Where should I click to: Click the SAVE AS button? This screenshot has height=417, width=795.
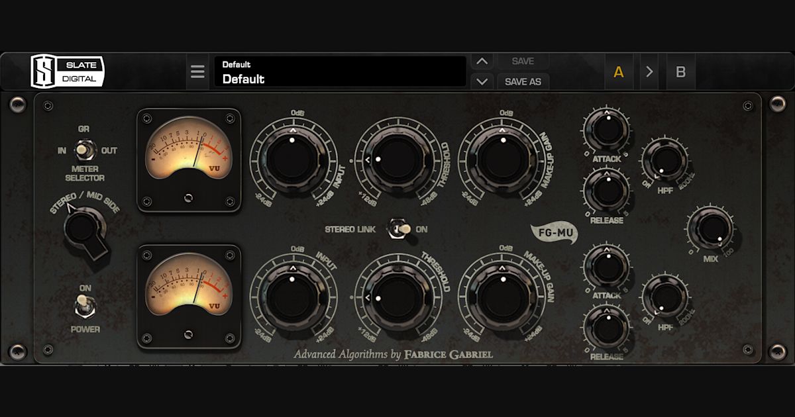click(523, 82)
